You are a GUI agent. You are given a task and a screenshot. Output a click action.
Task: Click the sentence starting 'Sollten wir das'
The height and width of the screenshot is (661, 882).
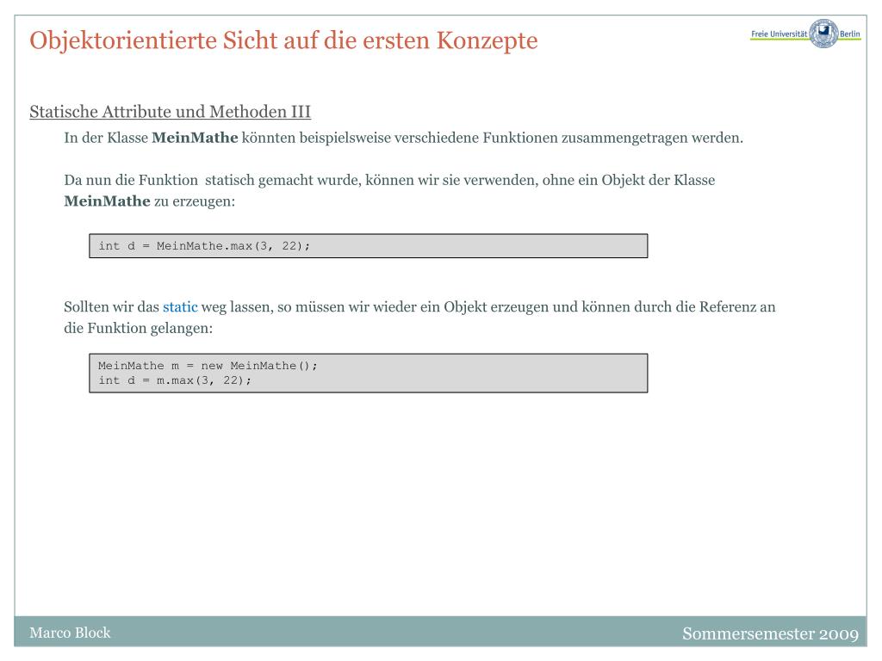[419, 318]
